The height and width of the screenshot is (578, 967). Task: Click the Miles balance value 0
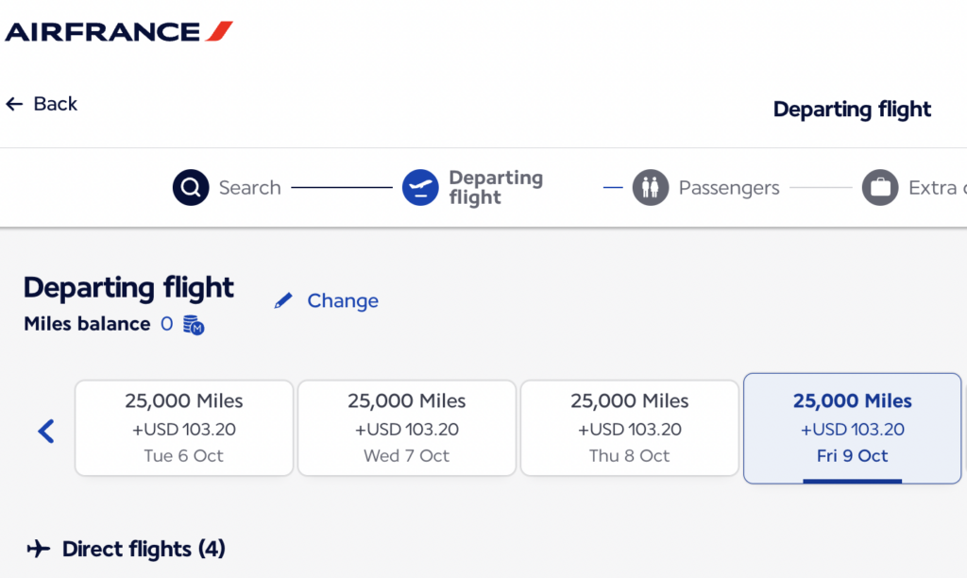pos(166,324)
